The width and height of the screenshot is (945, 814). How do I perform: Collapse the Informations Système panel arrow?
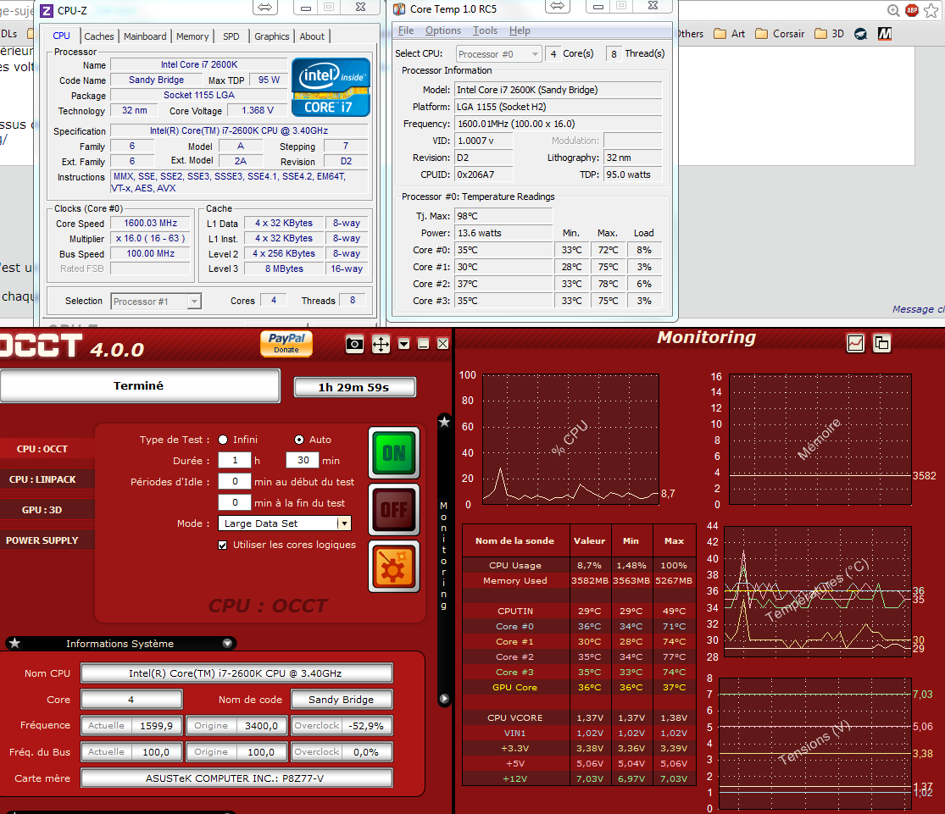tap(227, 644)
